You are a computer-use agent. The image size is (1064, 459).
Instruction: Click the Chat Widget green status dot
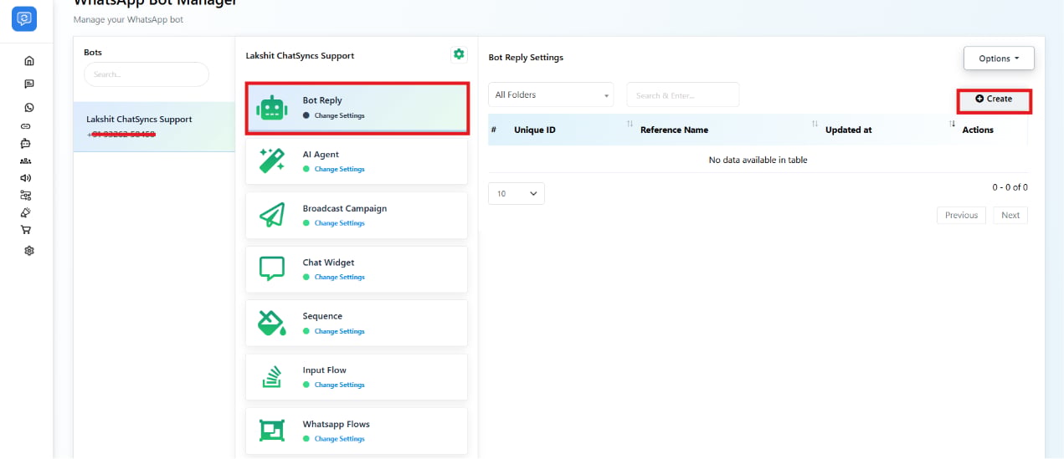point(306,277)
